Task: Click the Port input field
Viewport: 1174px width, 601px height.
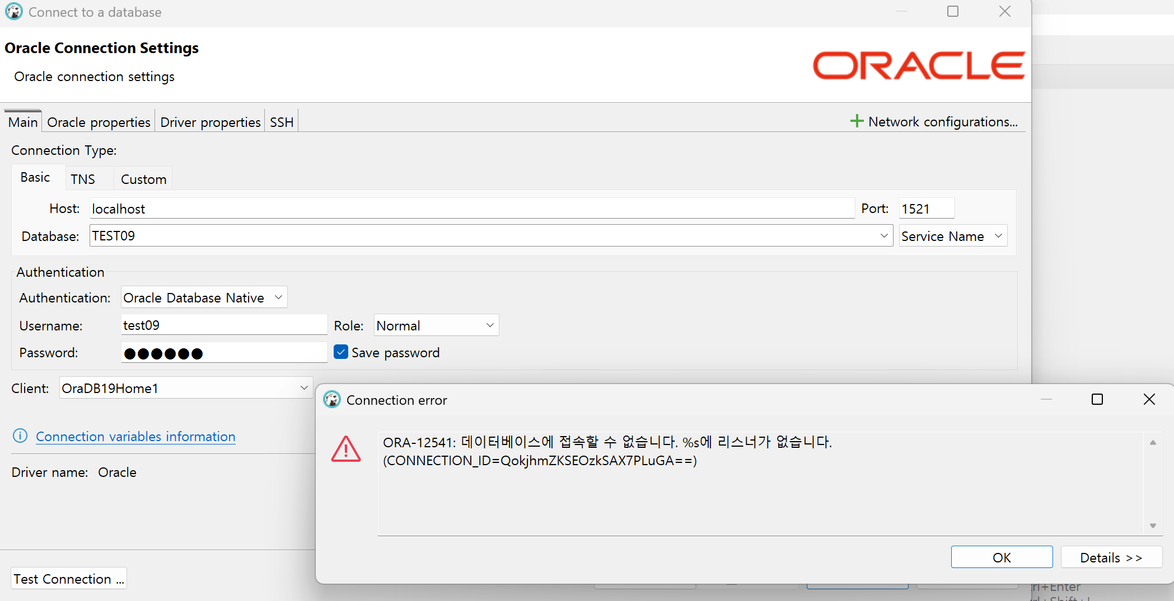Action: point(927,208)
